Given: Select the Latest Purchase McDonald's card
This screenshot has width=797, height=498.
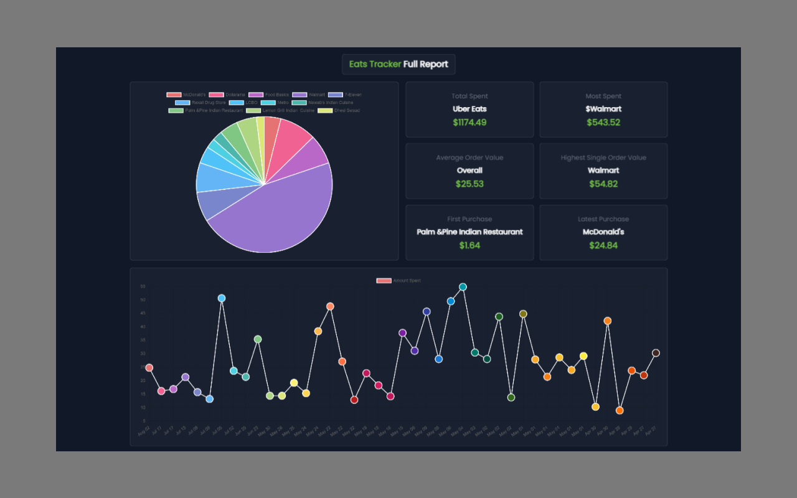Looking at the screenshot, I should (603, 232).
